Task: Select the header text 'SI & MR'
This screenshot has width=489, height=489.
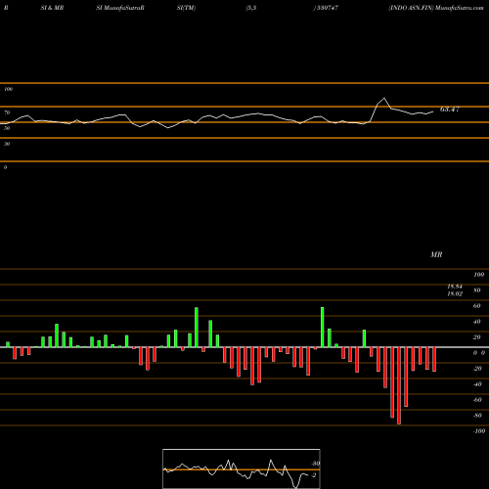Action: point(52,8)
